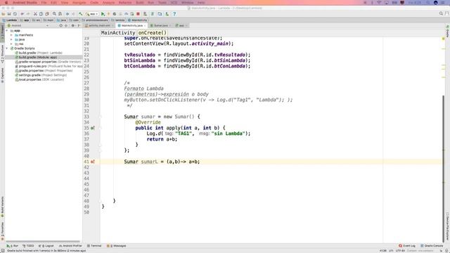Toggle the Structure side panel
The height and width of the screenshot is (253, 450).
coord(2,54)
